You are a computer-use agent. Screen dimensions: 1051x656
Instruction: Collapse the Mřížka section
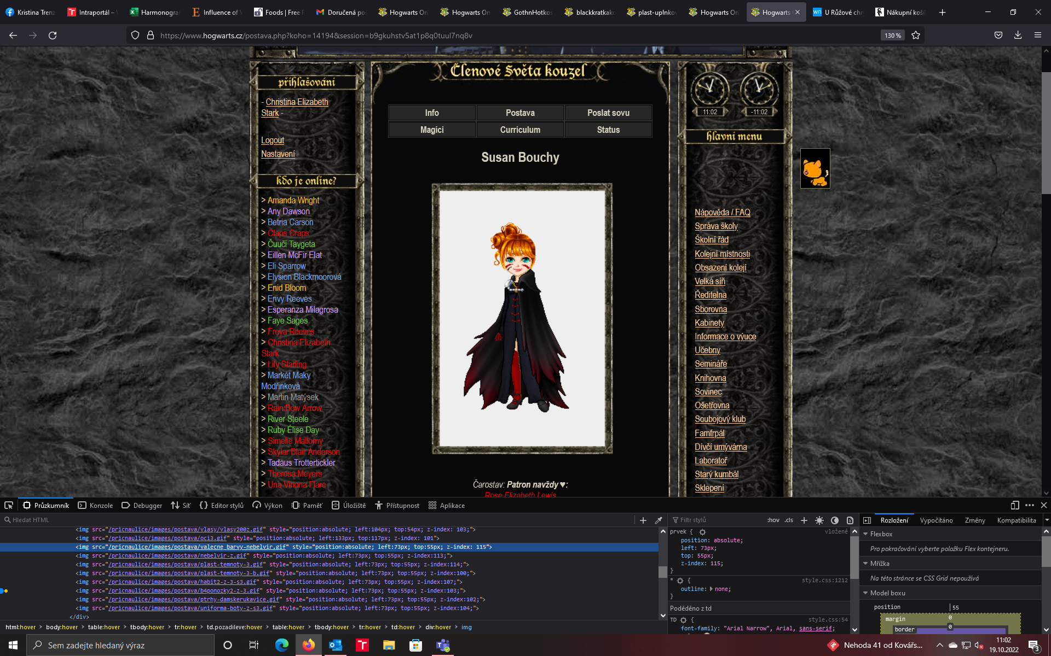pyautogui.click(x=866, y=564)
